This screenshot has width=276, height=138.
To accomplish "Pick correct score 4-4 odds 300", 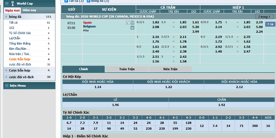I will pyautogui.click(x=255, y=126).
